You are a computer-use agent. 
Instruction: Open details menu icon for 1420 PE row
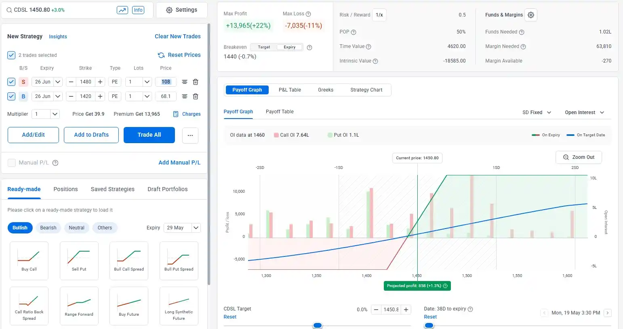(185, 96)
